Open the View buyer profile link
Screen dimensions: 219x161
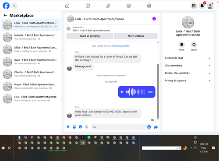121,46
